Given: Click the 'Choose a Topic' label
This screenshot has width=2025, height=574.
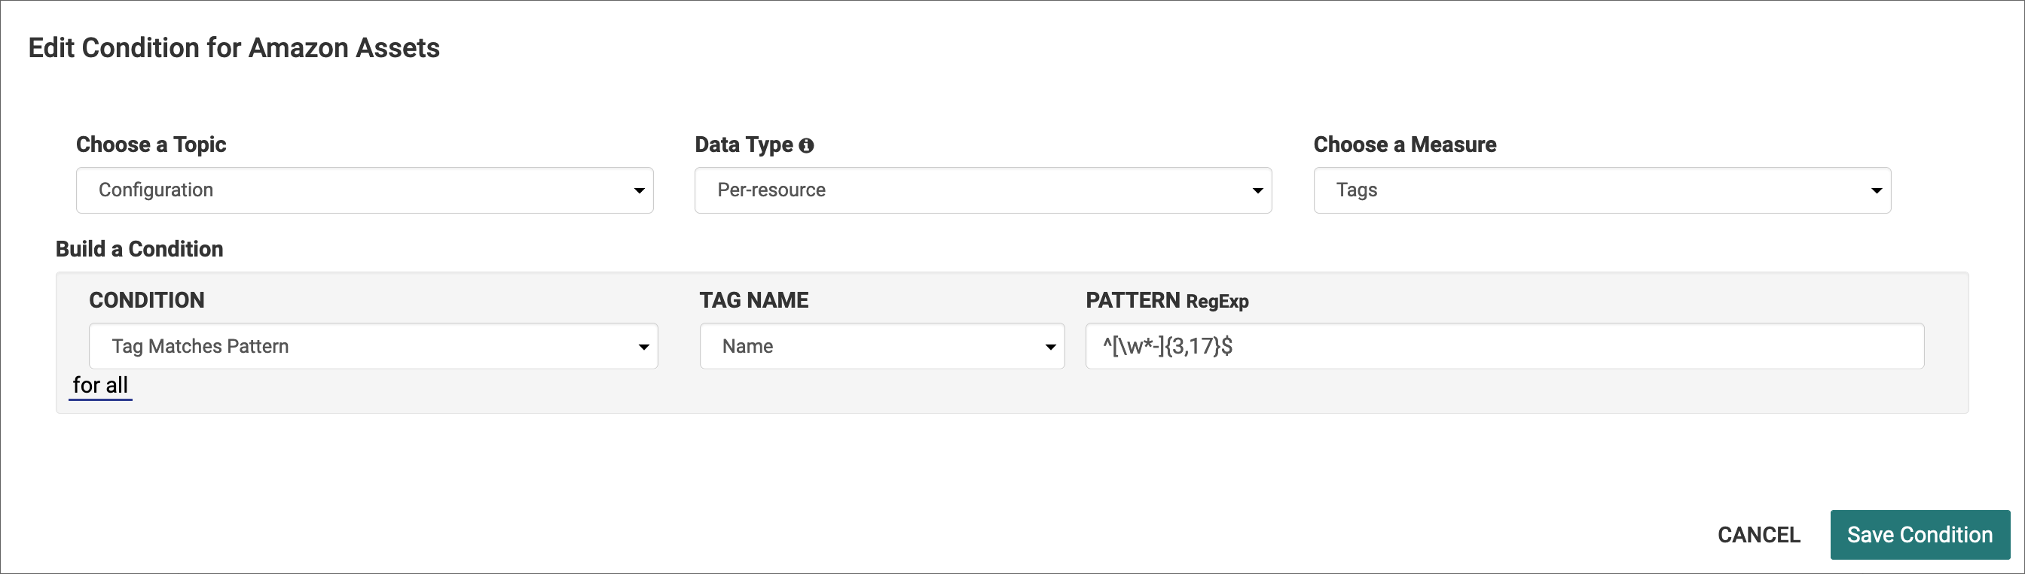Looking at the screenshot, I should [x=151, y=144].
